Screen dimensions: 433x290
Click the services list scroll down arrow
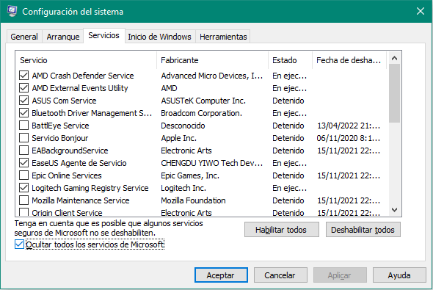394,210
